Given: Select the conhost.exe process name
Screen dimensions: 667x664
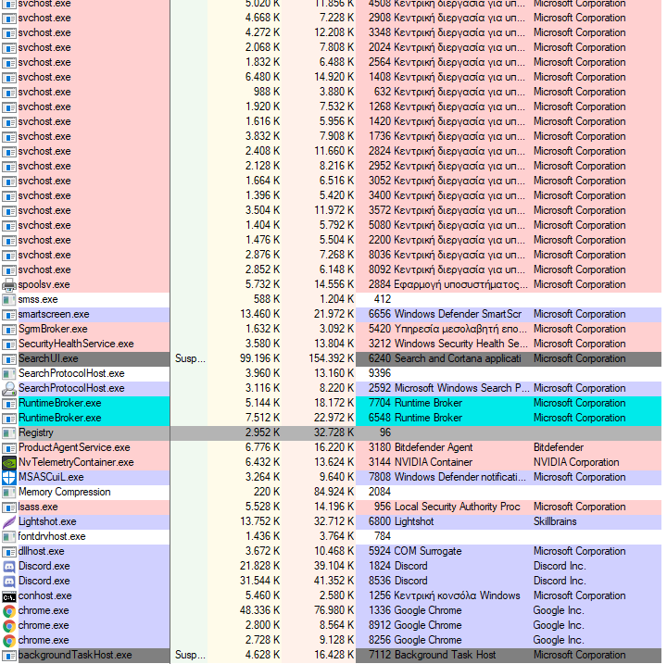Looking at the screenshot, I should 44,596.
